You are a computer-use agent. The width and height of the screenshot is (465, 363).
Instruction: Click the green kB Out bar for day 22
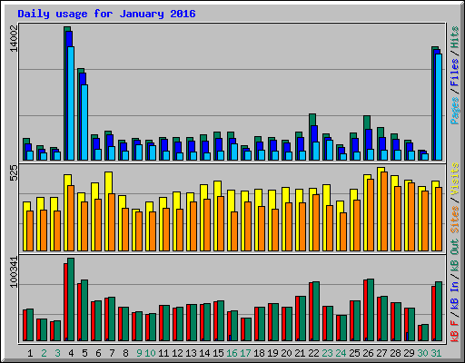(x=316, y=311)
